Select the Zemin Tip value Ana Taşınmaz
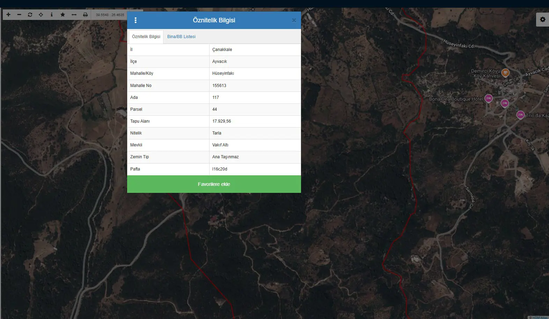The image size is (549, 319). pyautogui.click(x=255, y=157)
